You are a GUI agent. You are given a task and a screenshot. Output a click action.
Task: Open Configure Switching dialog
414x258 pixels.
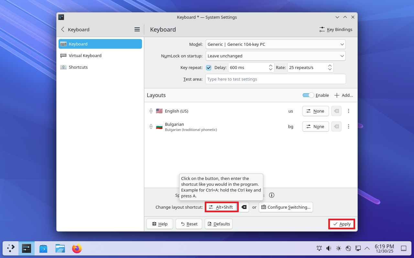click(x=286, y=207)
